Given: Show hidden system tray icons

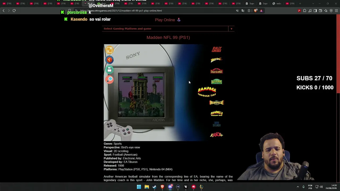Looking at the screenshot, I should (298, 187).
